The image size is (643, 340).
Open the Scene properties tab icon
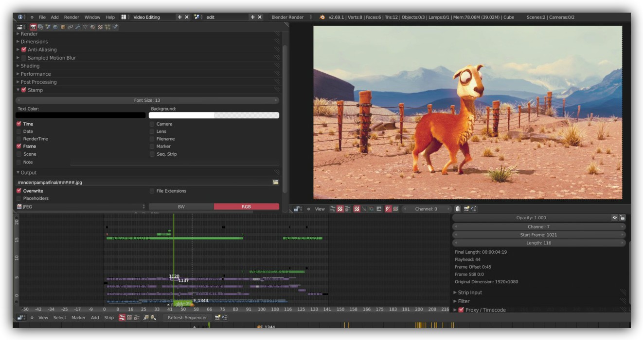[48, 27]
